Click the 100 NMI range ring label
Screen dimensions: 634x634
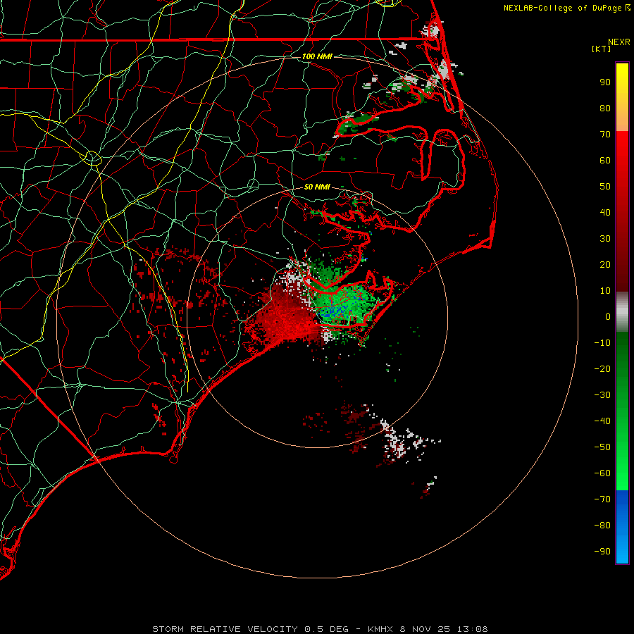pos(317,56)
